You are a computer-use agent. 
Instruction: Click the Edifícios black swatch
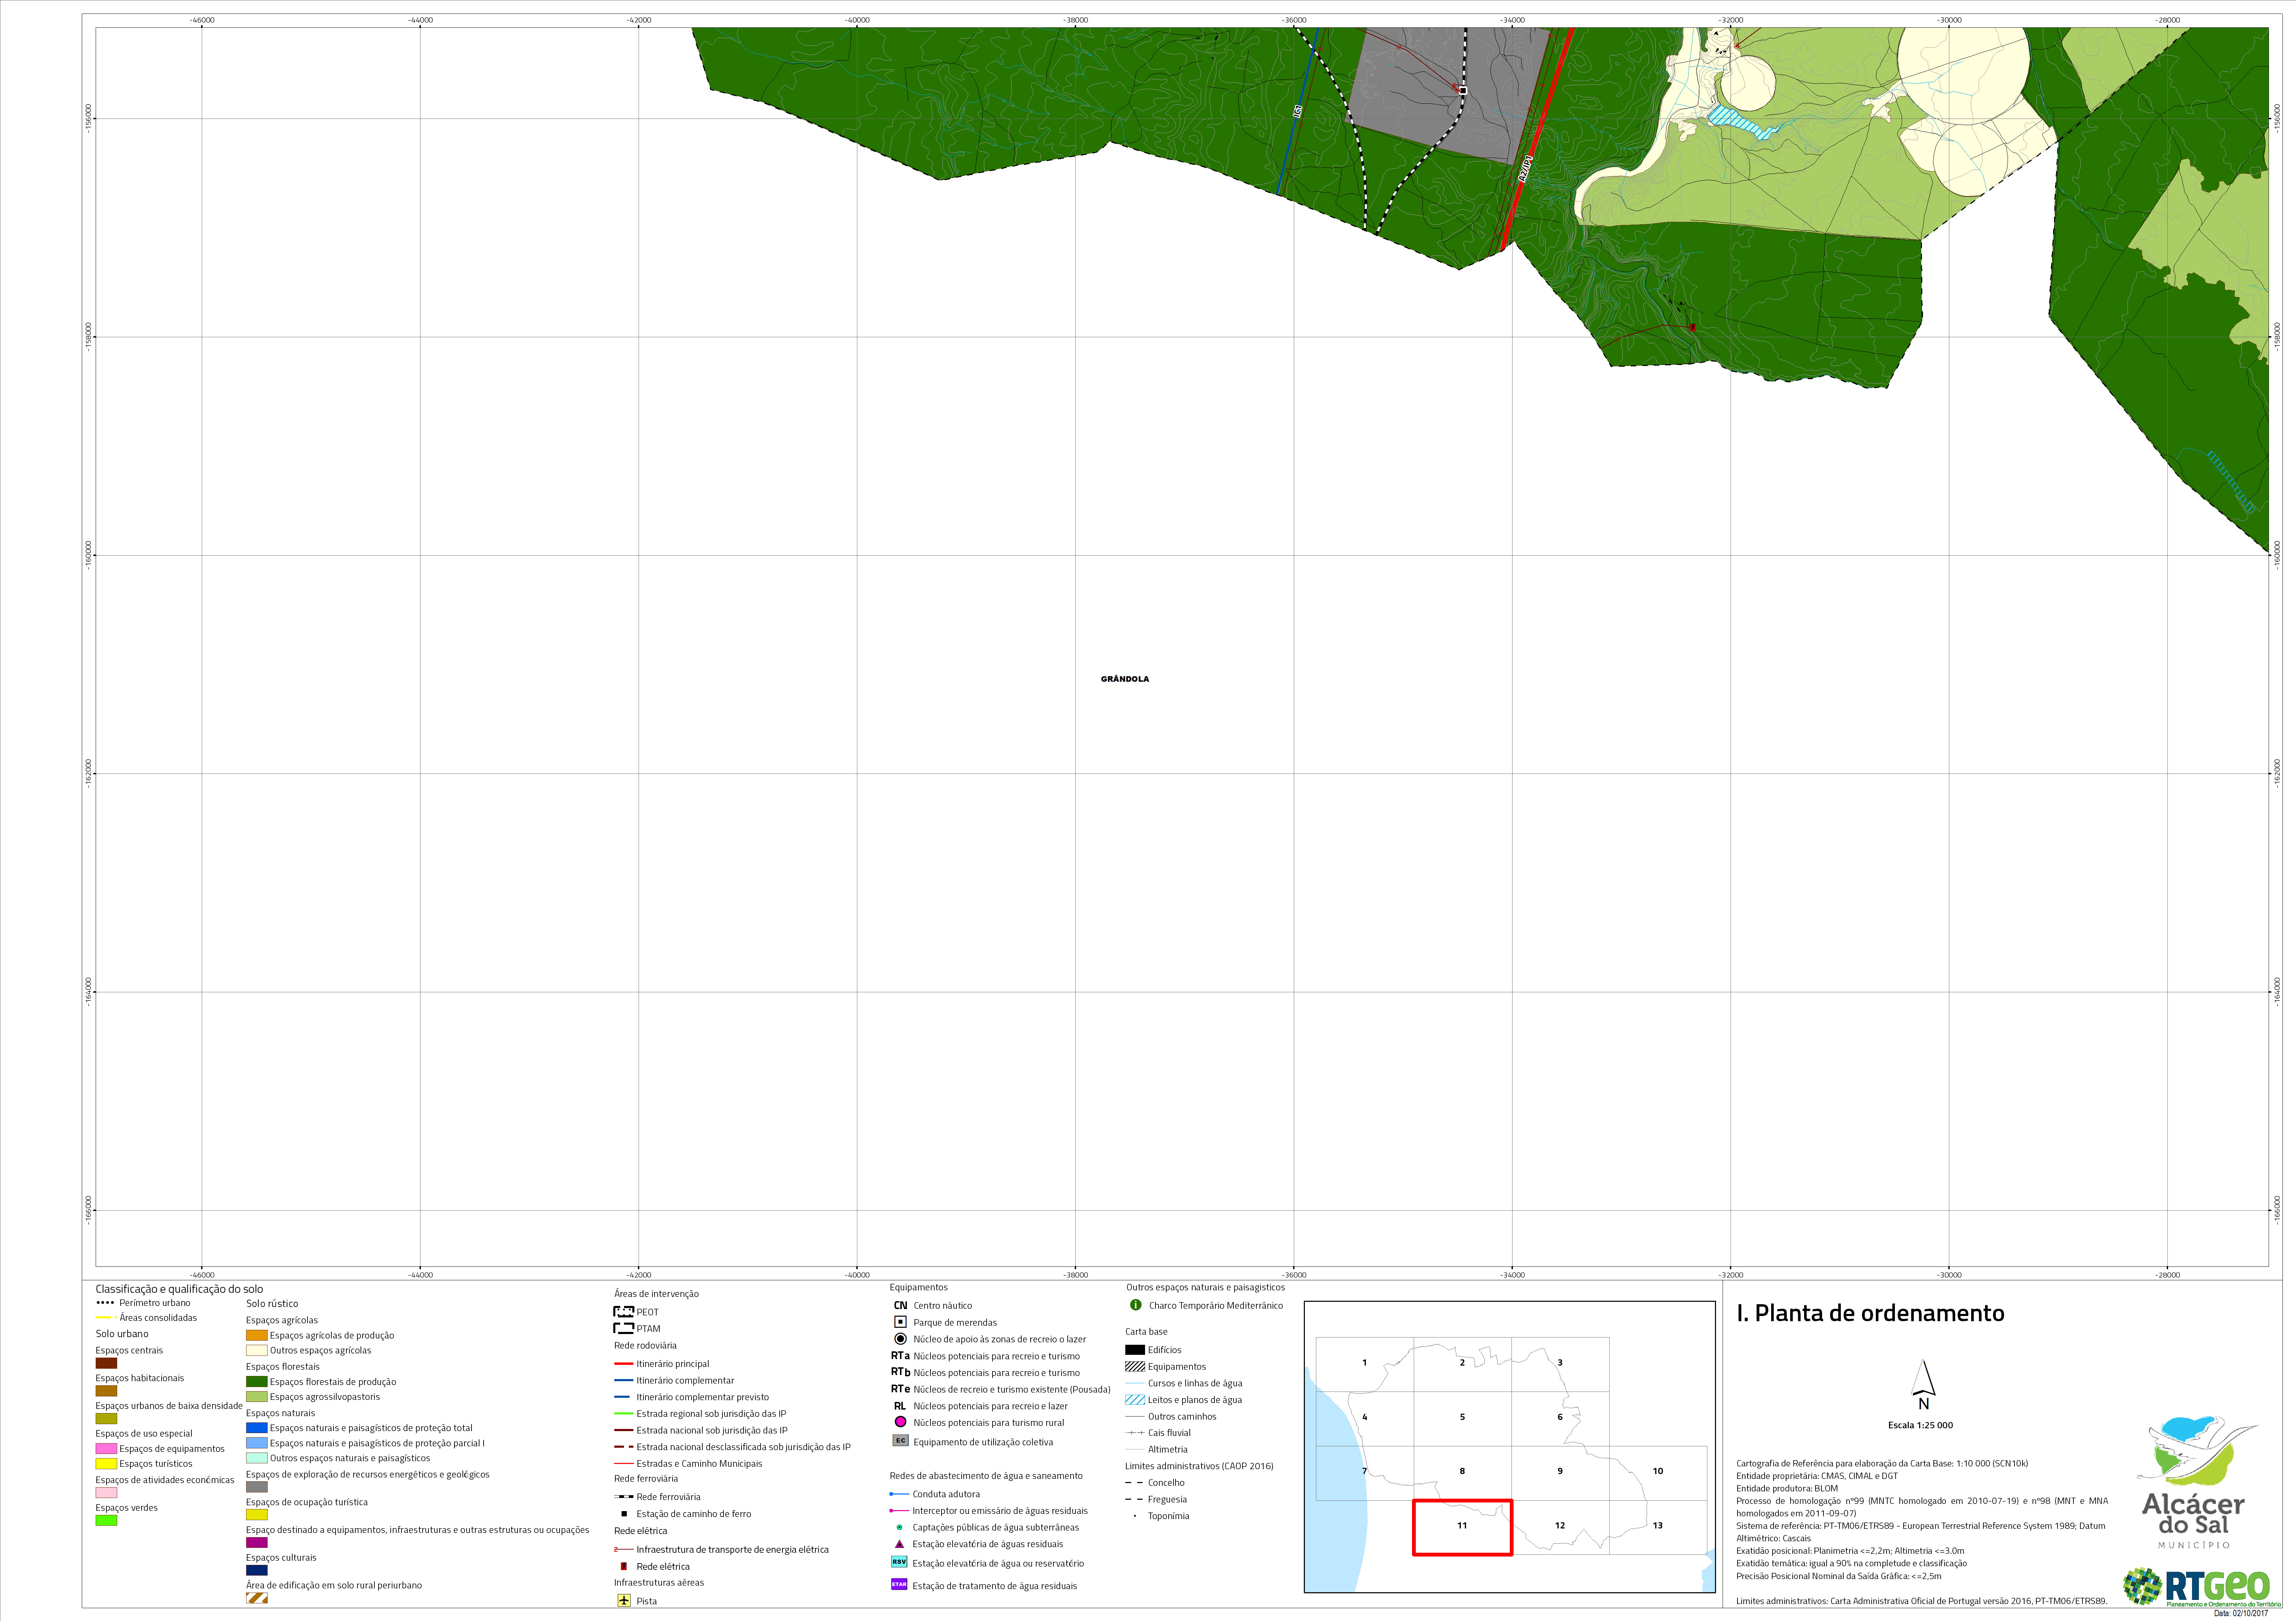coord(1135,1350)
